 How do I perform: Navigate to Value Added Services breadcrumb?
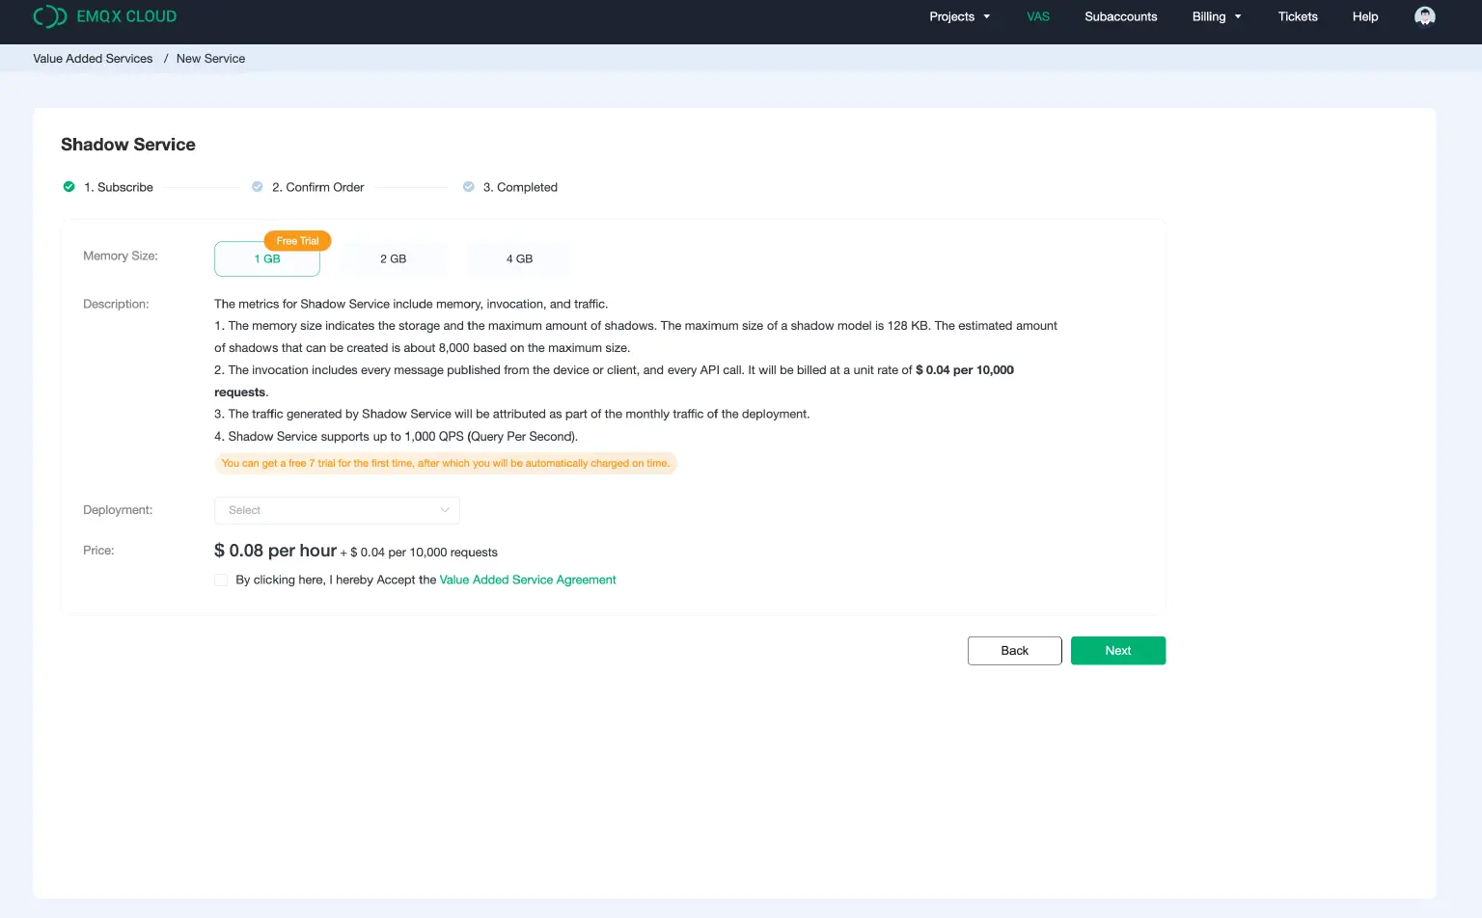point(93,59)
